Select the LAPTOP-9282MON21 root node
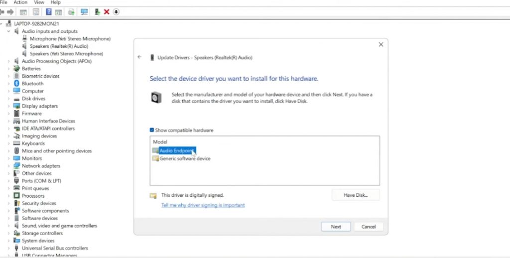This screenshot has height=258, width=510. point(36,24)
